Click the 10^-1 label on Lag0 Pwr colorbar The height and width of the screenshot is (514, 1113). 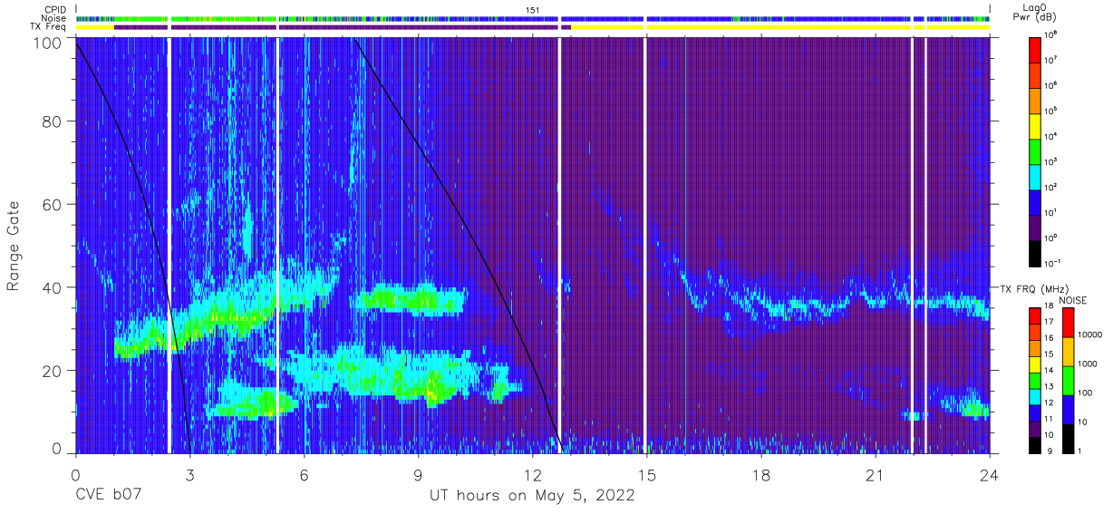(x=1053, y=263)
